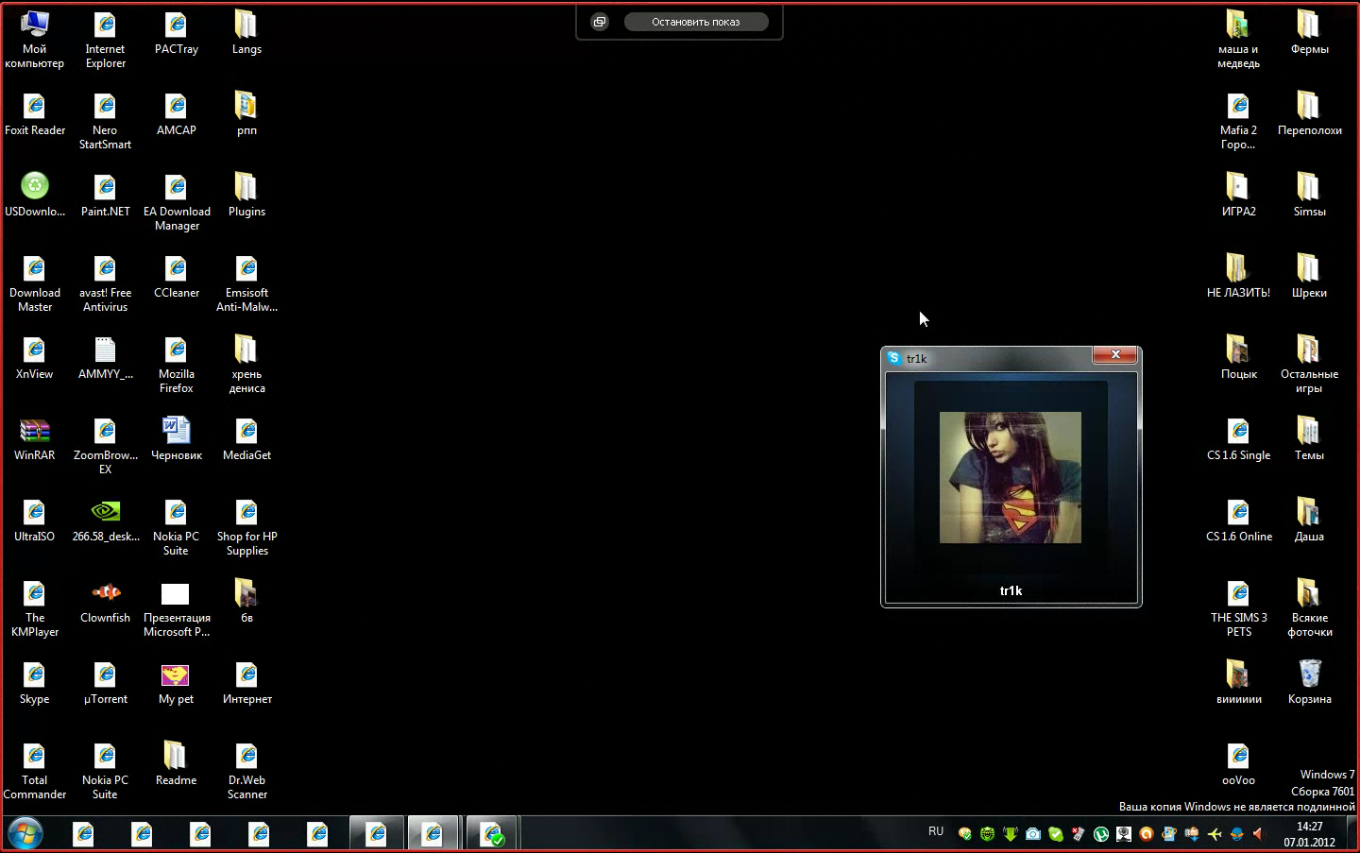The image size is (1360, 854).
Task: Open the Mozilla Firefox shortcut
Action: click(x=177, y=351)
